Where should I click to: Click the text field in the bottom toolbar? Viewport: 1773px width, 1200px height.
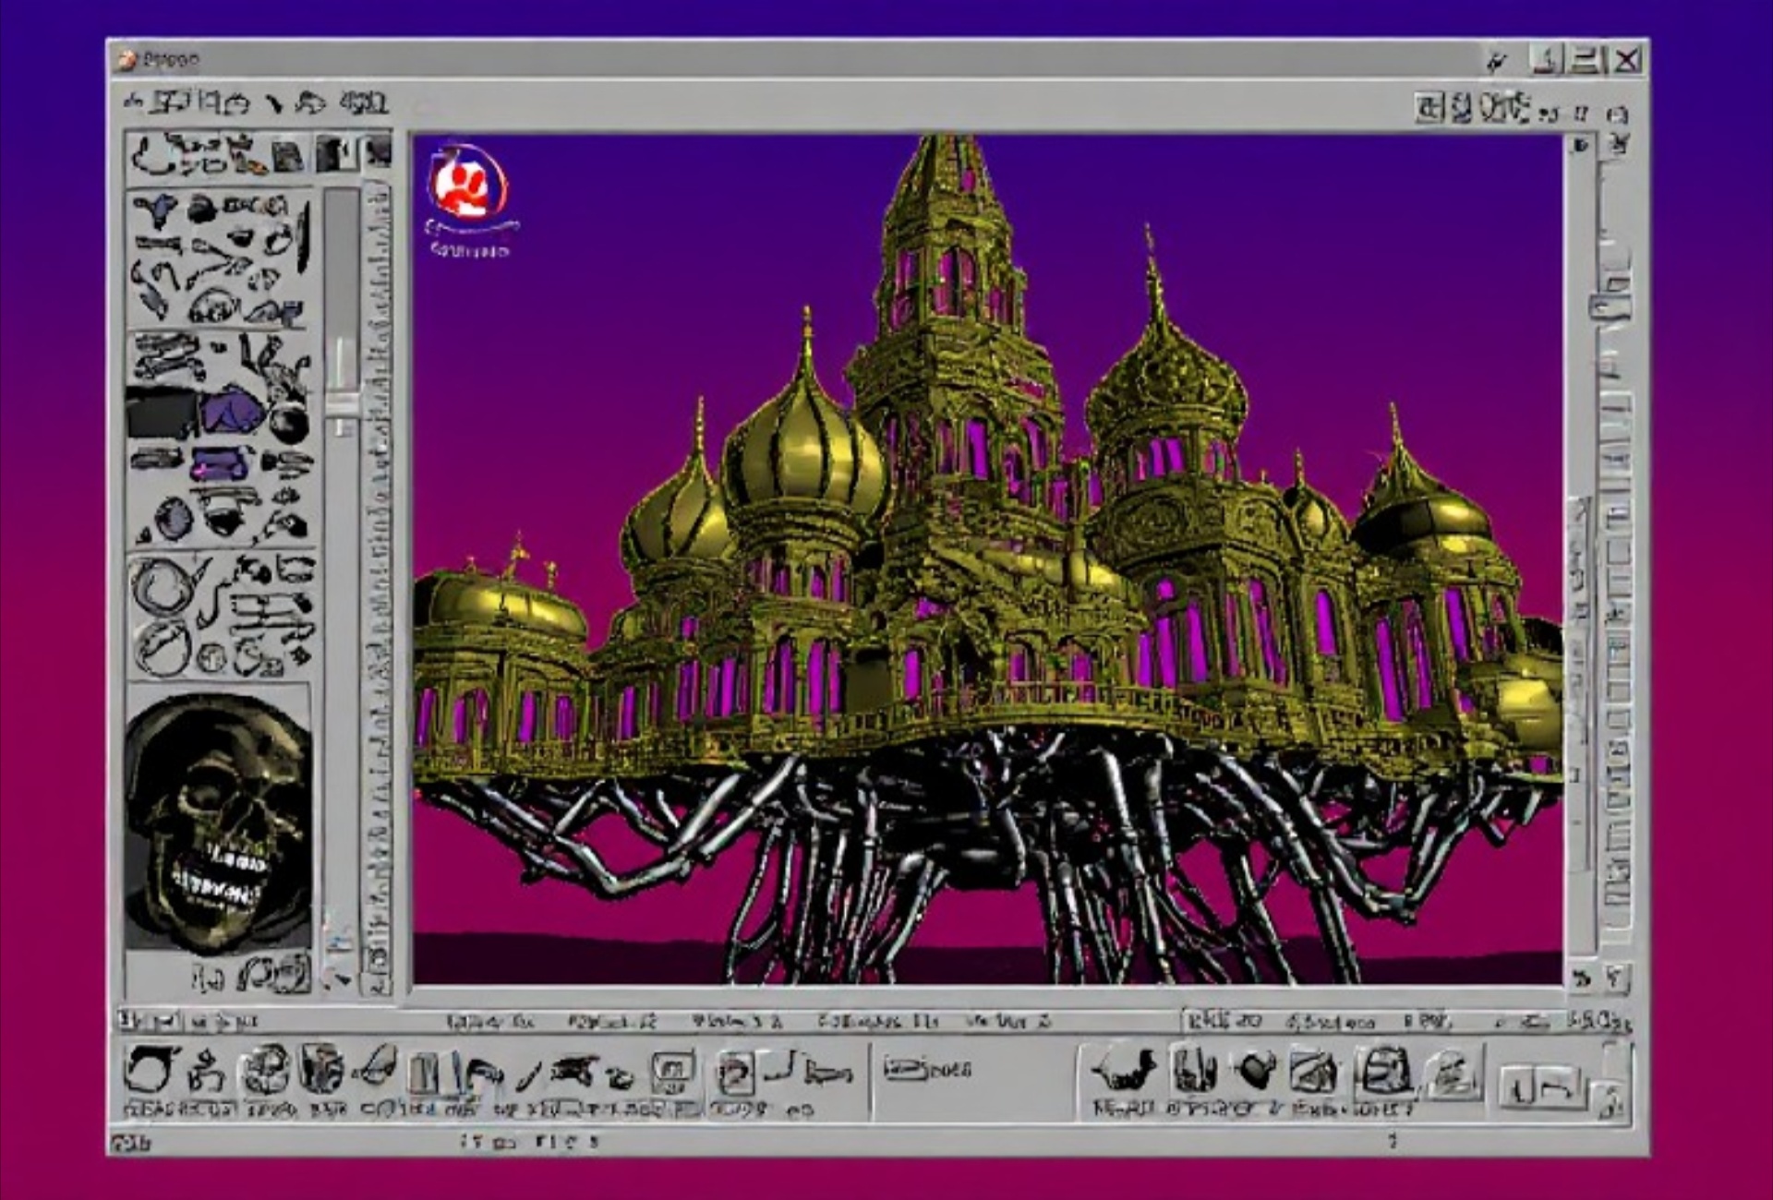click(x=927, y=1069)
